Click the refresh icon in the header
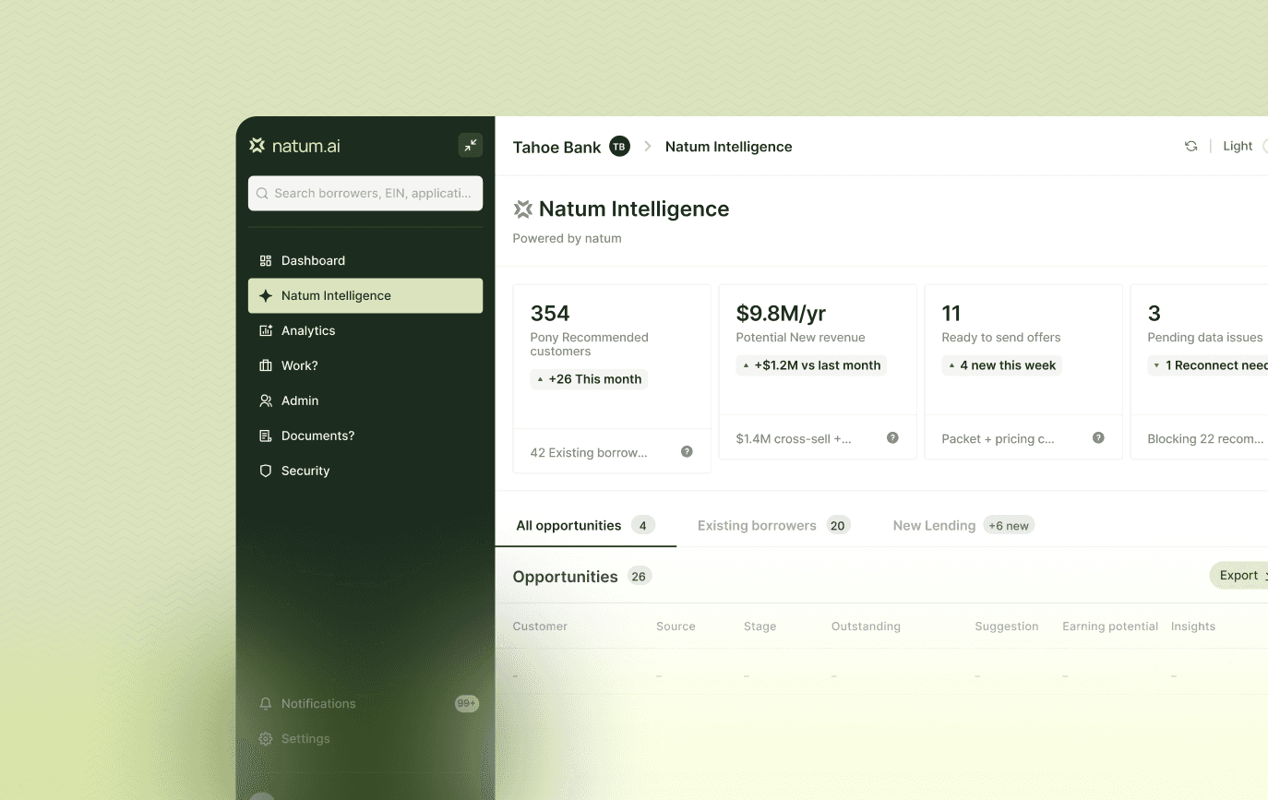 point(1191,146)
